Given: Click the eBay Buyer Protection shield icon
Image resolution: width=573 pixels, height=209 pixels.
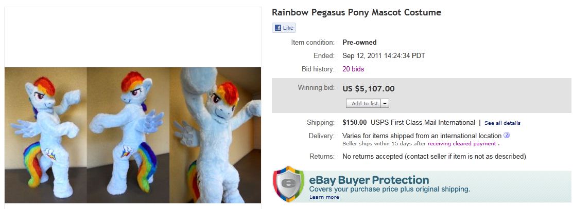Looking at the screenshot, I should [x=288, y=184].
